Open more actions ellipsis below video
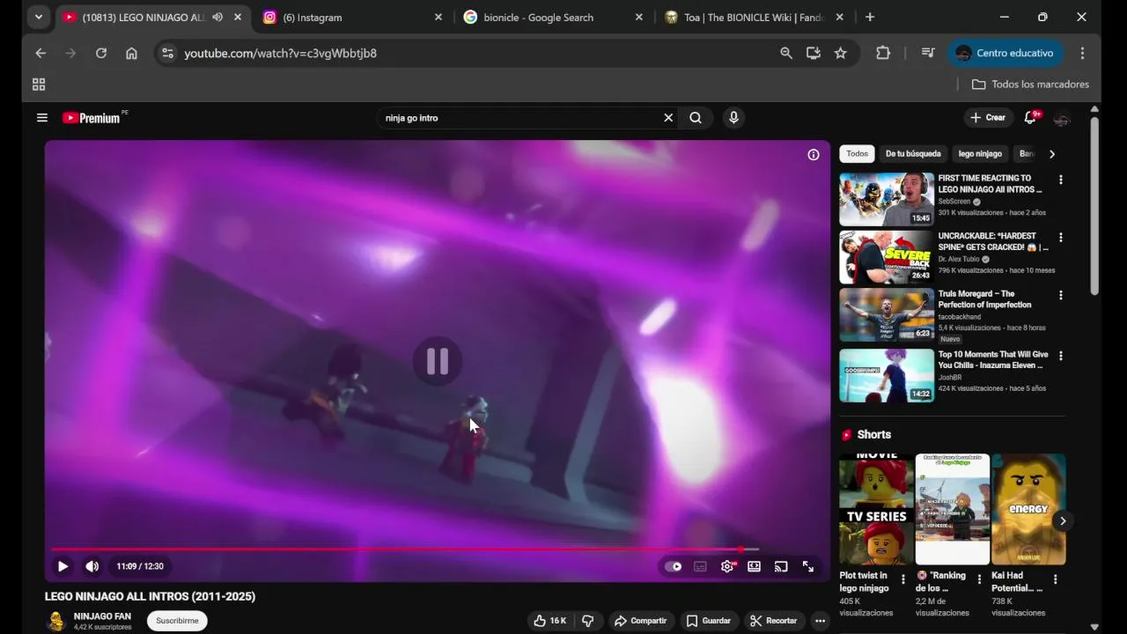This screenshot has height=634, width=1127. (x=820, y=621)
